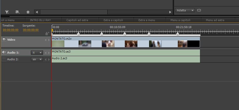Open the Menu ad extra tab
Screen dimensions: 239x110
pyautogui.click(x=215, y=20)
